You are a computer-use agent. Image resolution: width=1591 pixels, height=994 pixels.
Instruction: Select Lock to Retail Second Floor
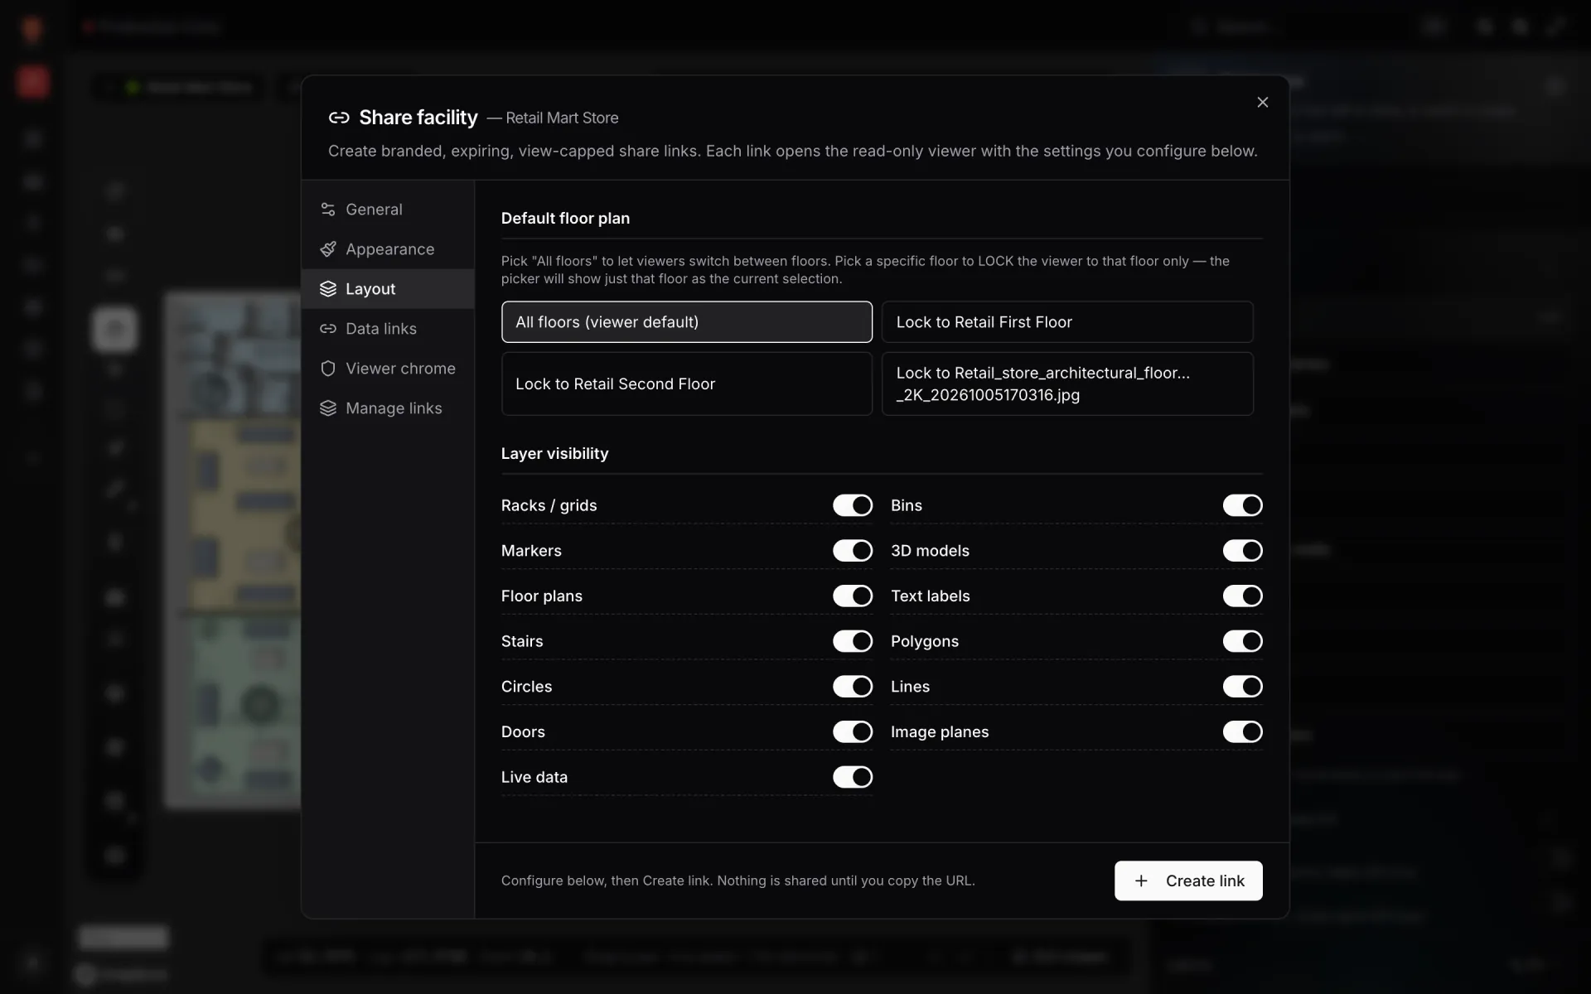click(686, 384)
